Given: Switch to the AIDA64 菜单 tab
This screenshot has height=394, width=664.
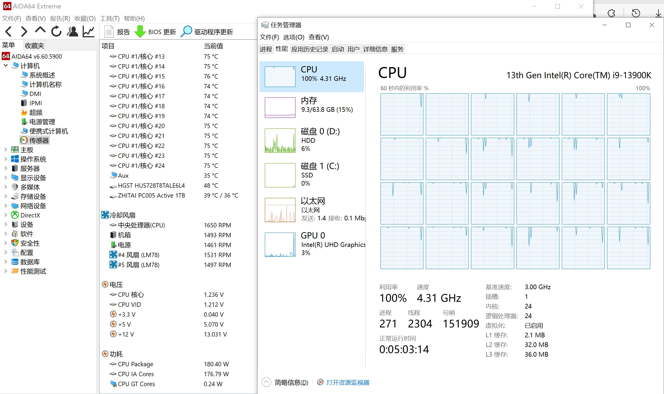Looking at the screenshot, I should [x=8, y=45].
